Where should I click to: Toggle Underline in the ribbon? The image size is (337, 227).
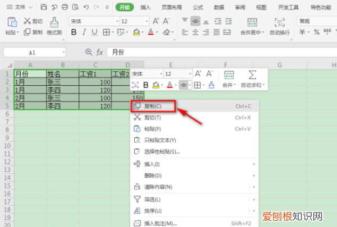click(94, 32)
